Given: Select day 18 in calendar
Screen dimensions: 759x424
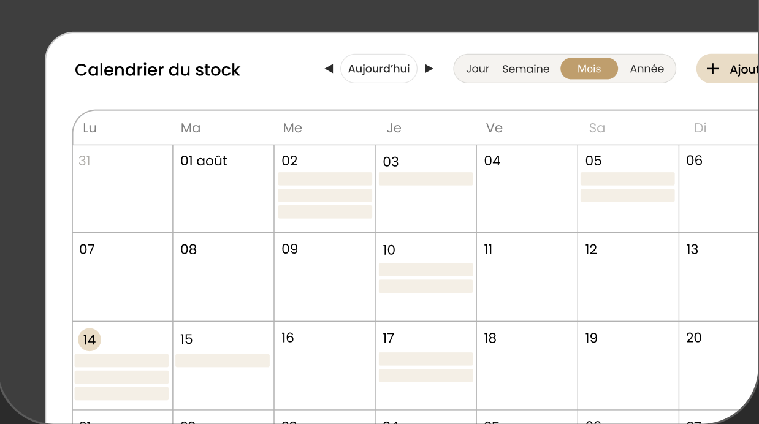Looking at the screenshot, I should (x=490, y=338).
